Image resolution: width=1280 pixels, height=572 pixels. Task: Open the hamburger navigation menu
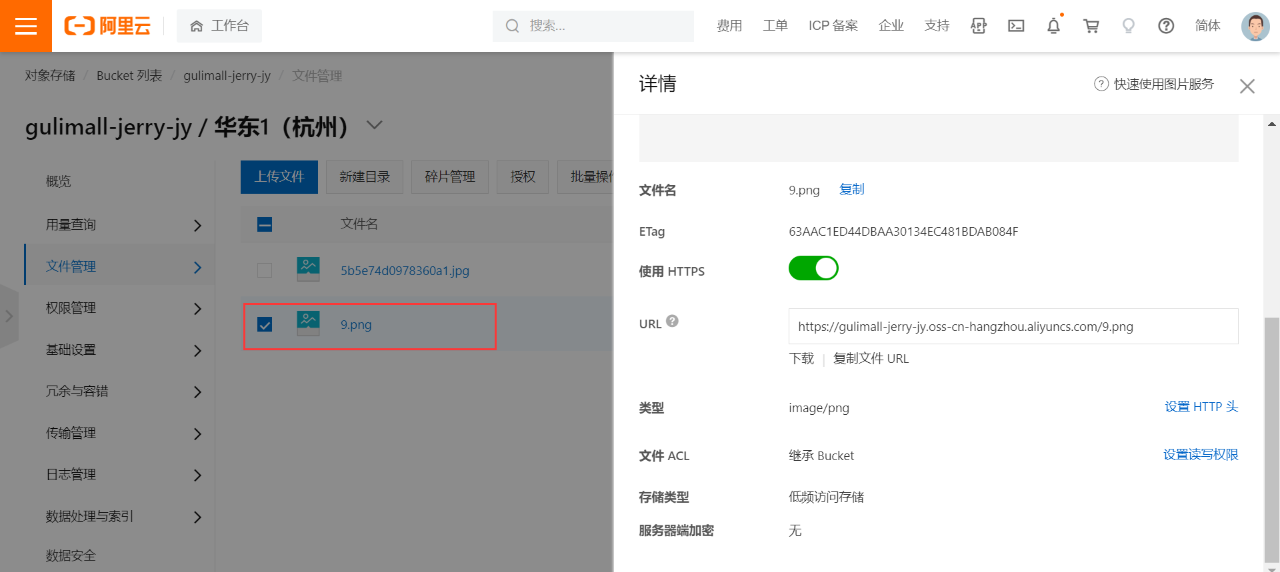(26, 26)
